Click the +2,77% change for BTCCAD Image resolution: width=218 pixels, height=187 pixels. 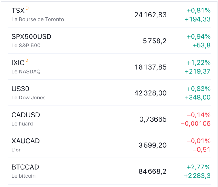[x=199, y=167]
